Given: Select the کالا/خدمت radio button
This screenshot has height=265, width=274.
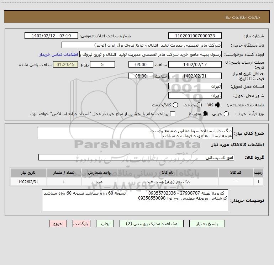Looking at the screenshot, I should (x=175, y=105).
